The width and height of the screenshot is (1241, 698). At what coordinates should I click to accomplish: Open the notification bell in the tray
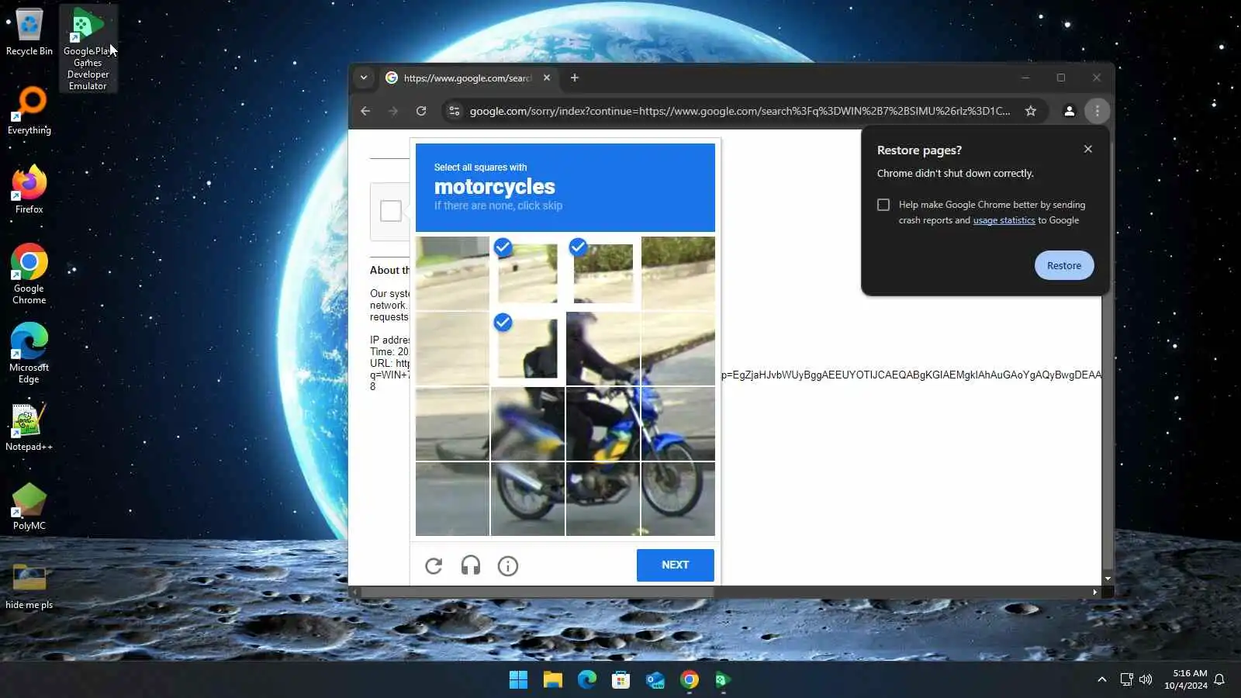[x=1219, y=680]
